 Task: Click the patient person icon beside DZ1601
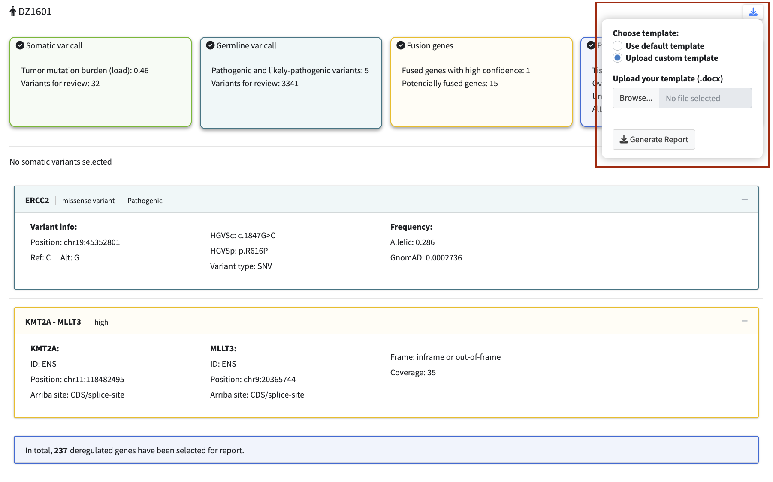tap(13, 11)
